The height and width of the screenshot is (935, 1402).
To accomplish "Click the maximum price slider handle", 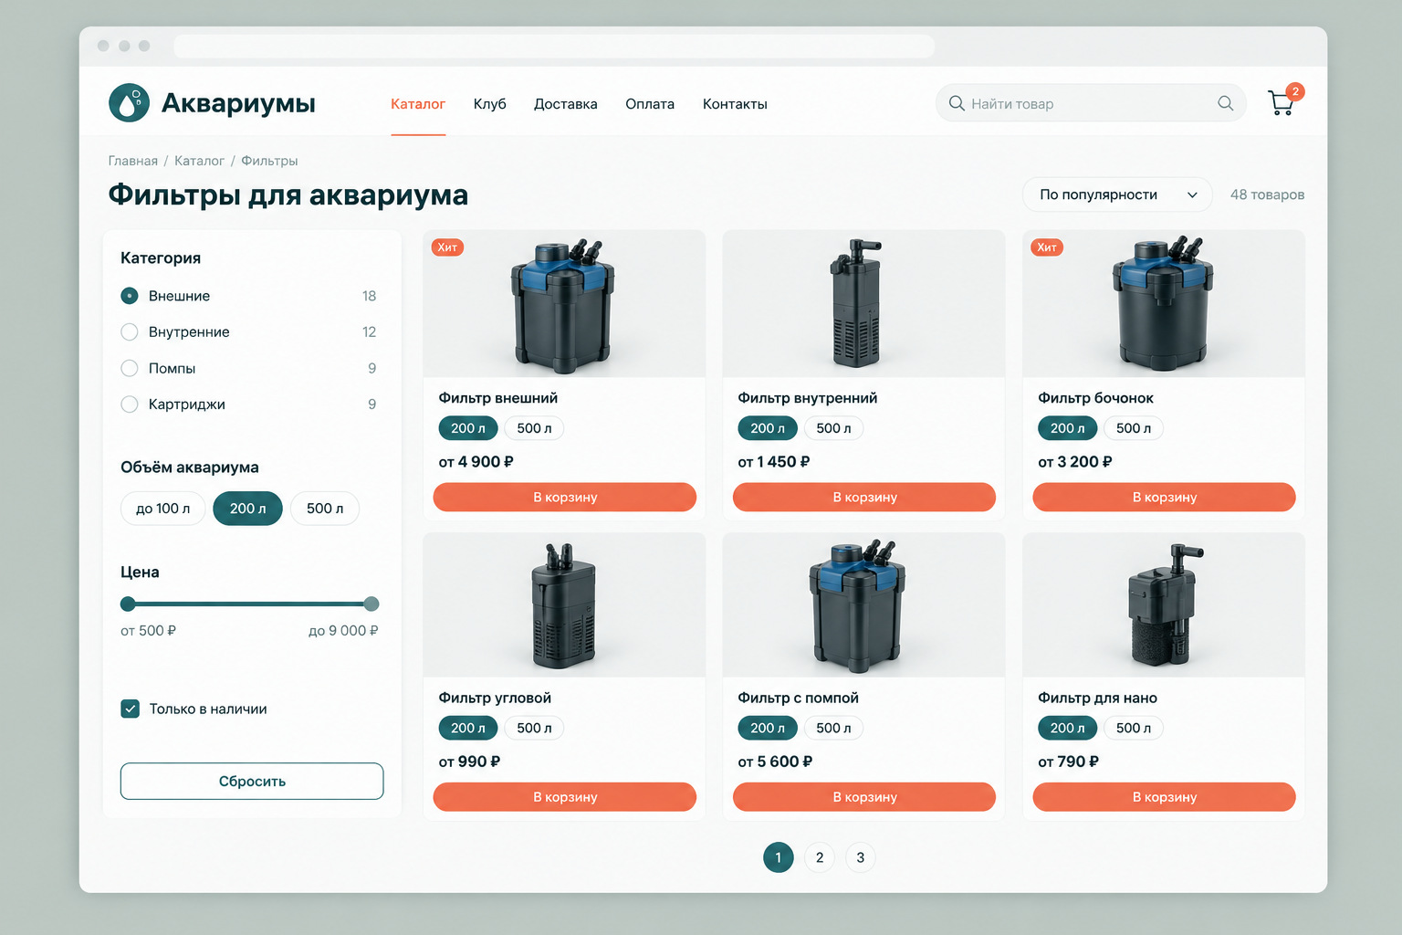I will click(x=371, y=604).
